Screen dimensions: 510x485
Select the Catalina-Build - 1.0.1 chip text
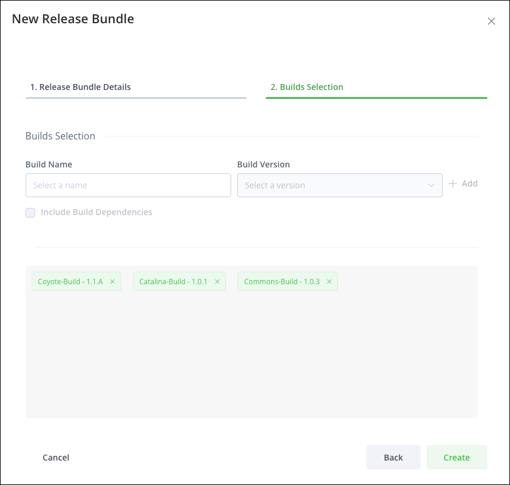(x=173, y=281)
